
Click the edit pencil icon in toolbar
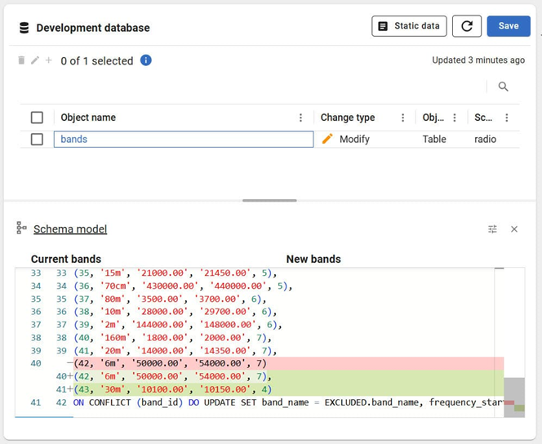[35, 60]
